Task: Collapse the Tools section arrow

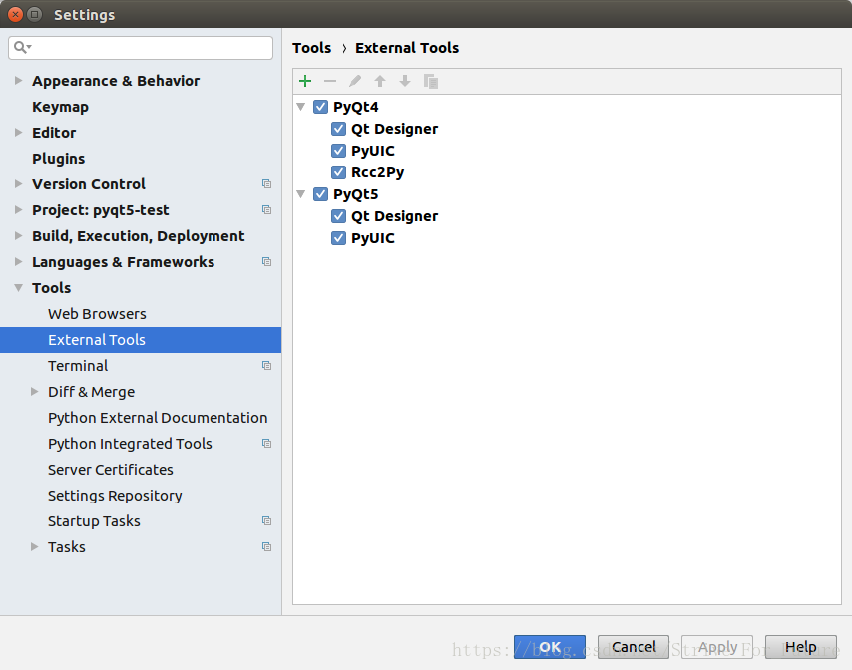Action: tap(19, 288)
